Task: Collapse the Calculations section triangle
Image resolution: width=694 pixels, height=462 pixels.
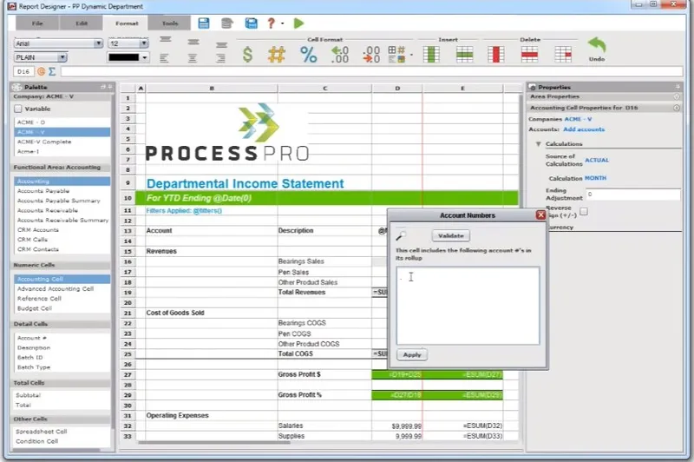Action: tap(538, 144)
